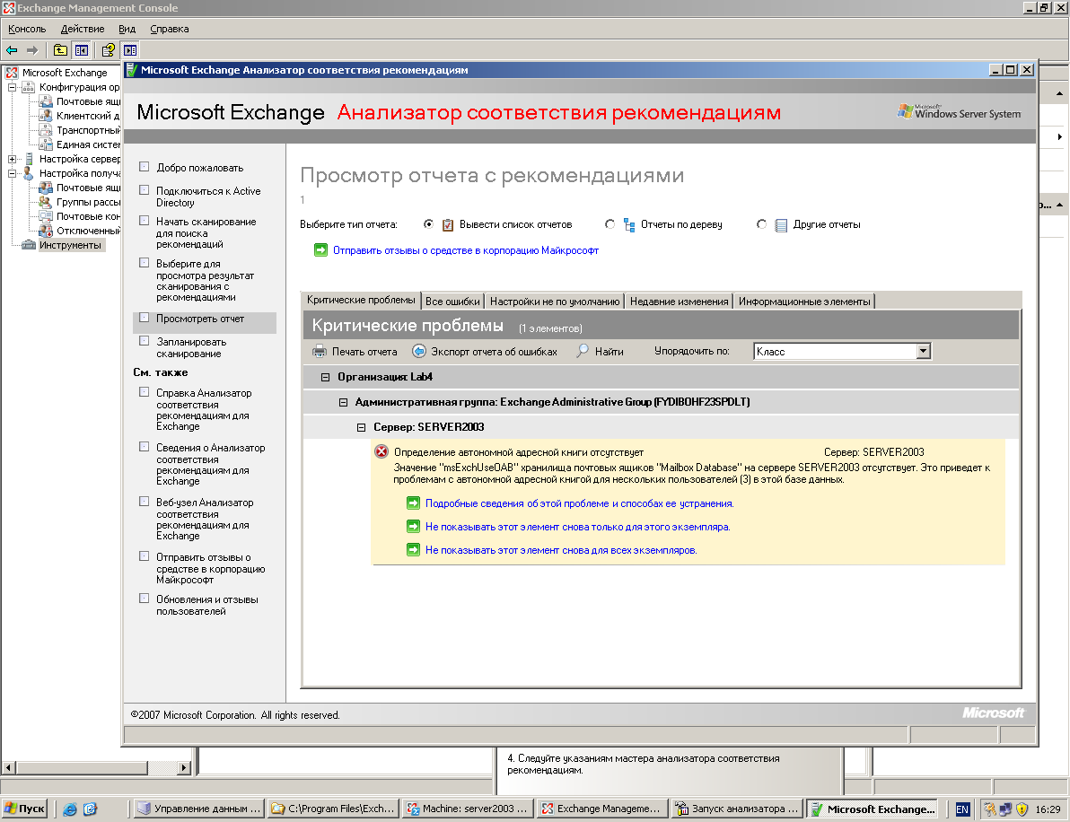The height and width of the screenshot is (822, 1070).
Task: Click the export icon beside Экспорт отчета об ошибках
Action: (419, 351)
